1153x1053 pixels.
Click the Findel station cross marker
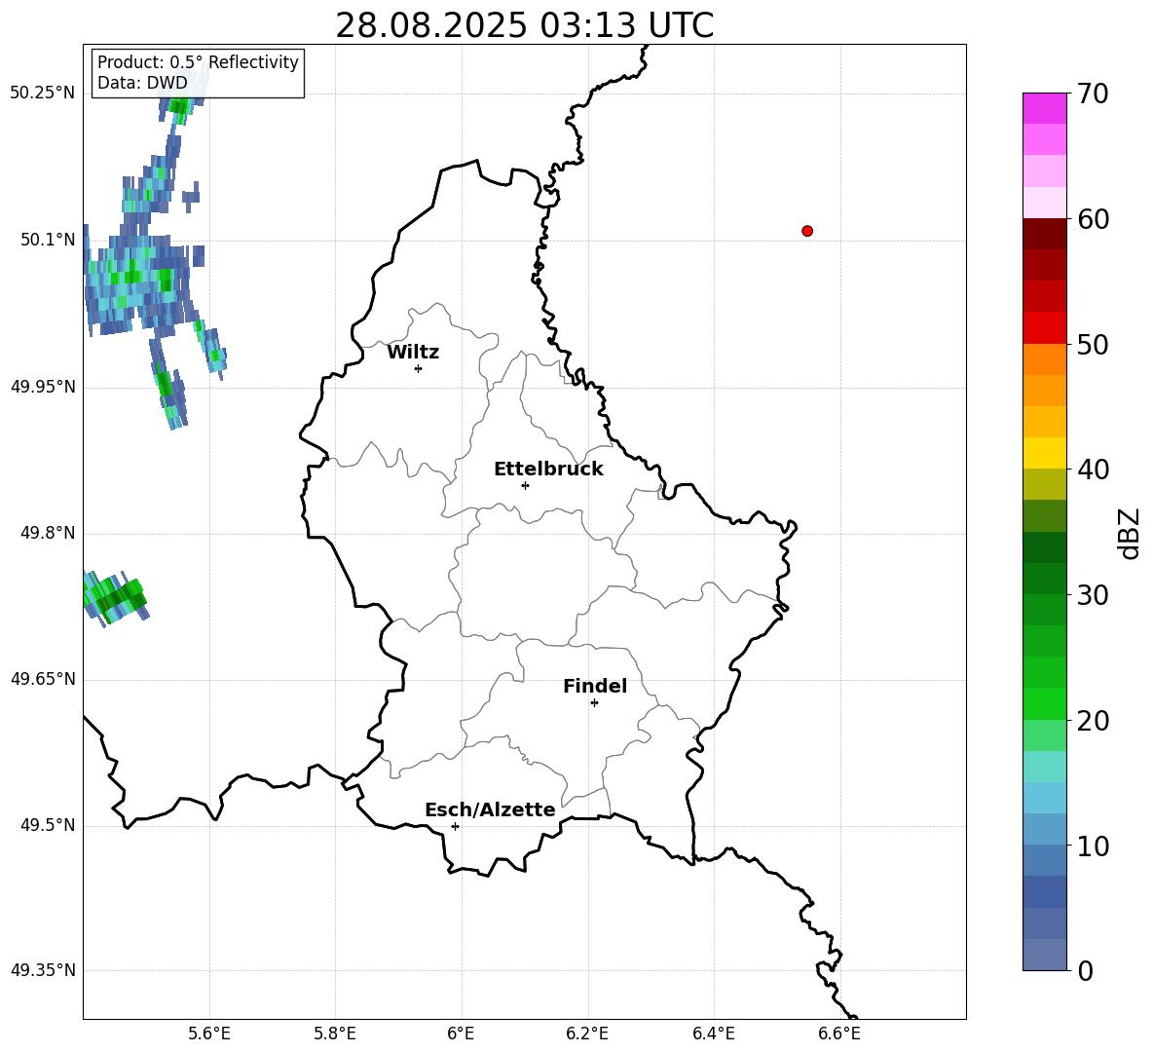pos(594,703)
